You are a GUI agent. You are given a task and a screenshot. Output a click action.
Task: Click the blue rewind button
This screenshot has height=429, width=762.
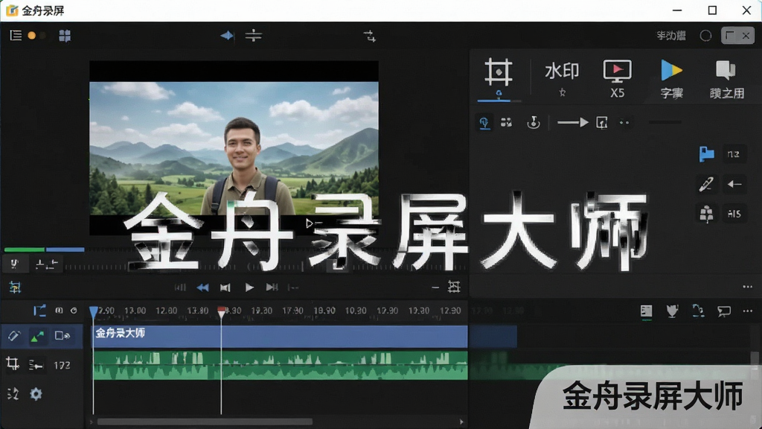[x=202, y=287]
